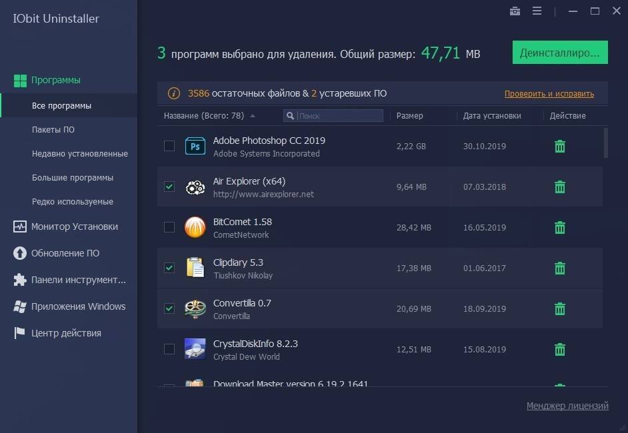Click the trash icon for Convertilla 0.7

pos(560,309)
